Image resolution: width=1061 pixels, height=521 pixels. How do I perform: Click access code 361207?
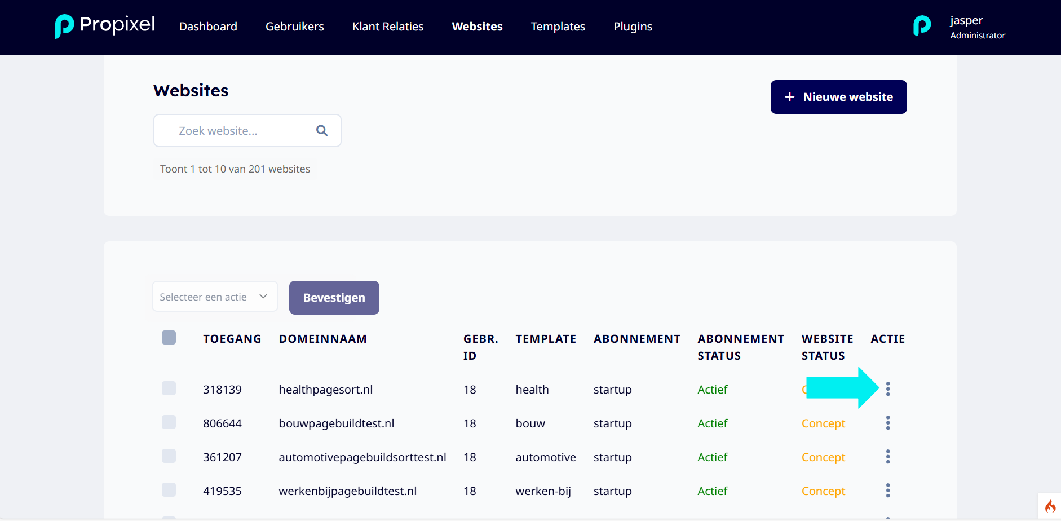(x=222, y=457)
